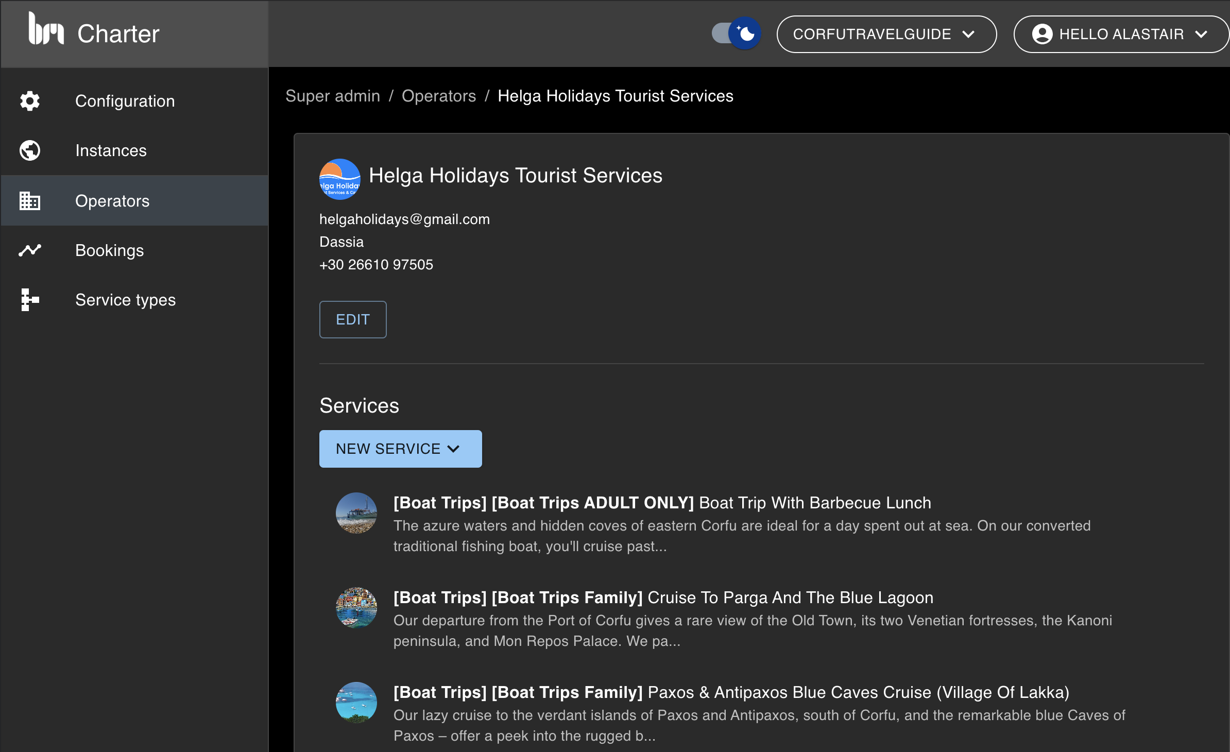Click the Charter app title text
The width and height of the screenshot is (1230, 752).
[118, 34]
